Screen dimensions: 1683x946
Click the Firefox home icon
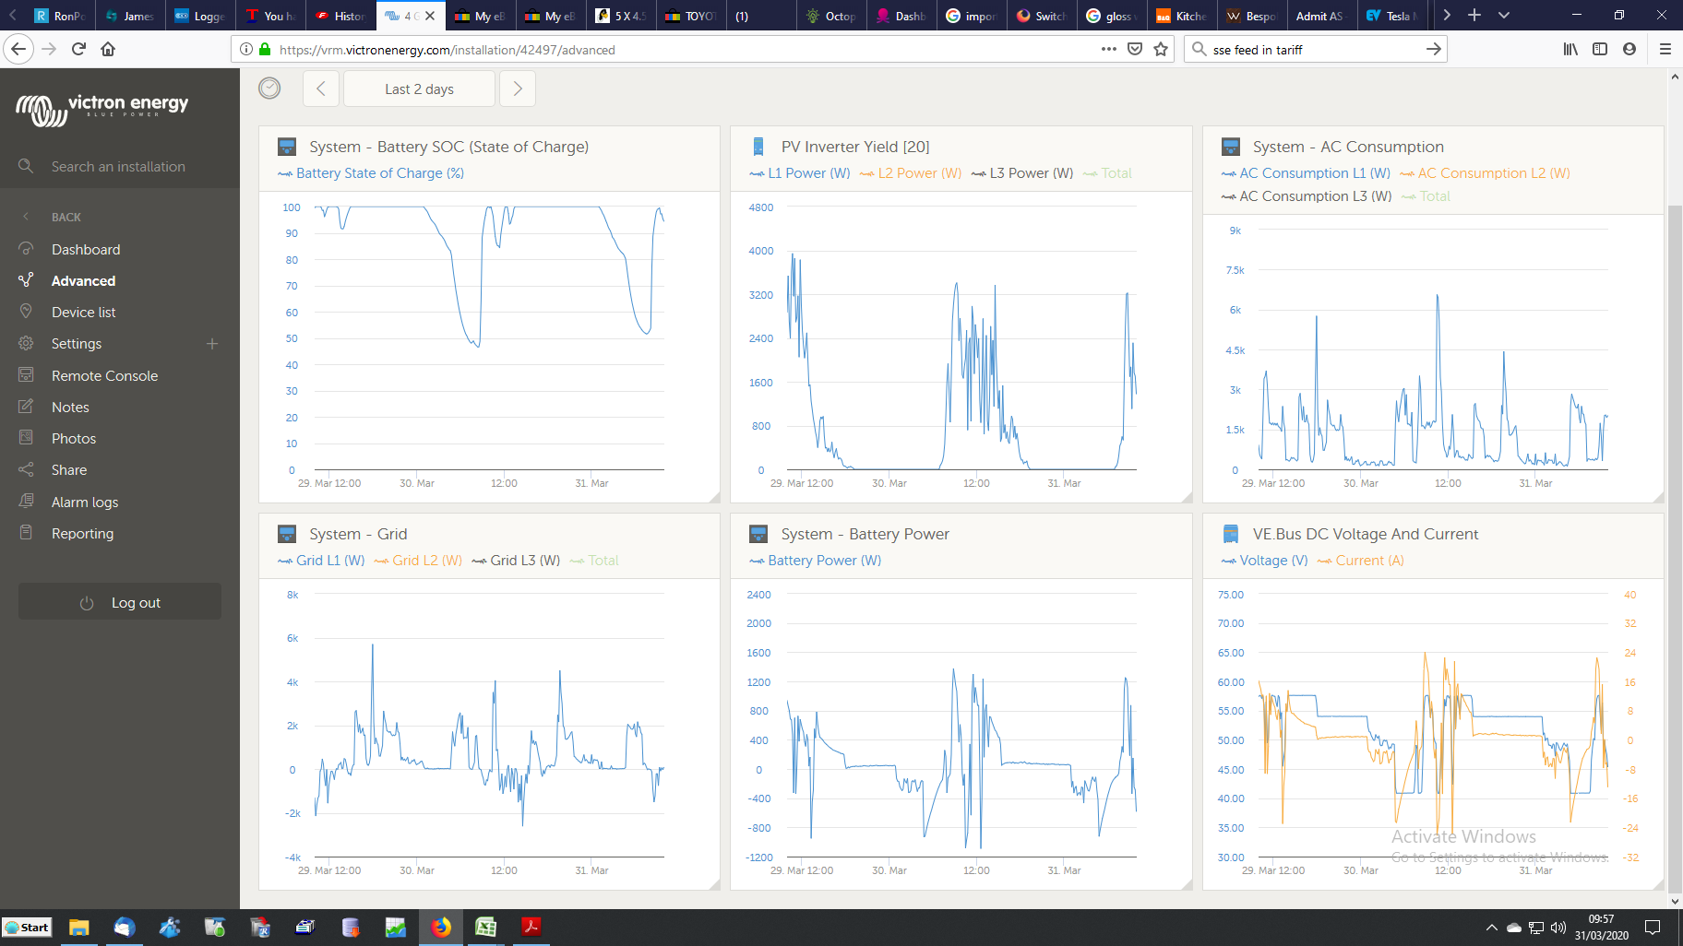(108, 50)
